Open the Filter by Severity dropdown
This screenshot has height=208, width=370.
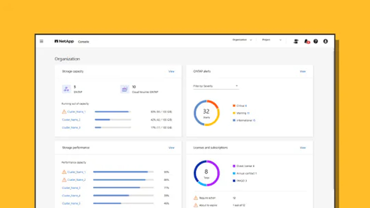point(216,86)
